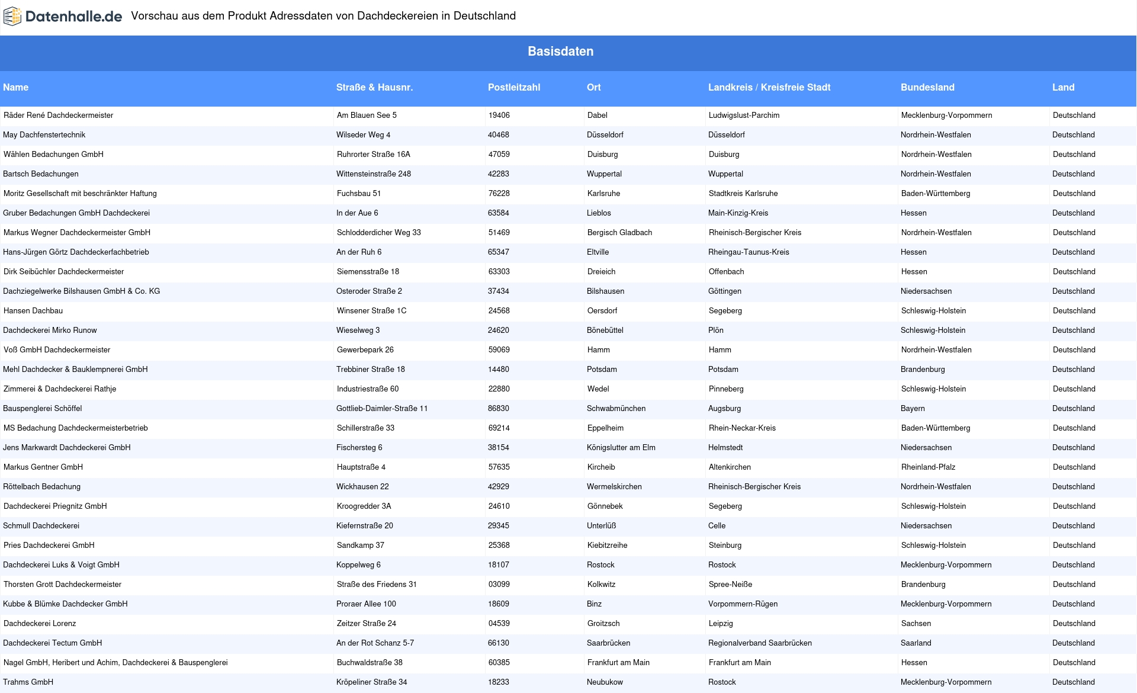Select address Wittensteinstraße 248

click(374, 174)
